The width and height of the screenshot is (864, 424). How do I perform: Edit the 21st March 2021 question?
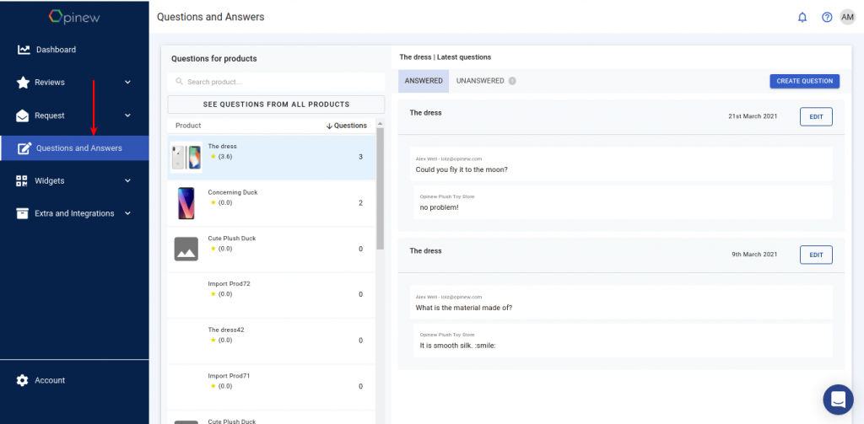click(x=816, y=116)
